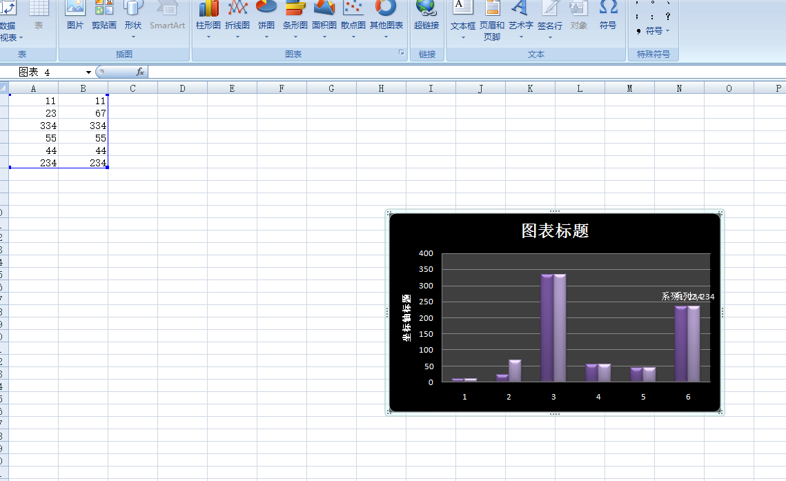Expand the WordArt dropdown arrow

(521, 37)
